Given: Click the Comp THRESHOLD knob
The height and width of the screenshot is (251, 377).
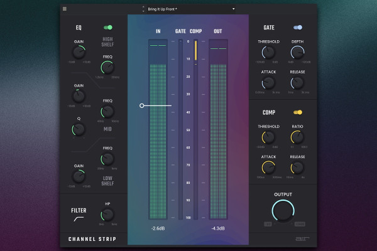Looking at the screenshot, I should coord(268,137).
